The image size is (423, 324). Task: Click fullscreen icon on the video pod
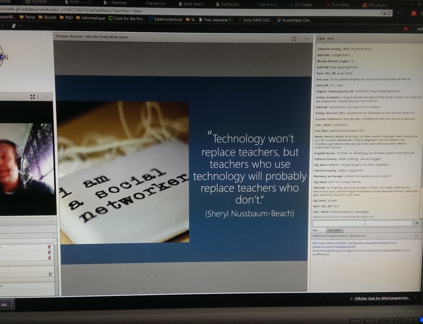click(32, 97)
